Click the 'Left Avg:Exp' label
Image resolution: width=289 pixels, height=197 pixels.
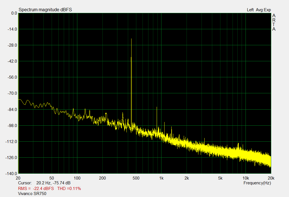(x=259, y=10)
